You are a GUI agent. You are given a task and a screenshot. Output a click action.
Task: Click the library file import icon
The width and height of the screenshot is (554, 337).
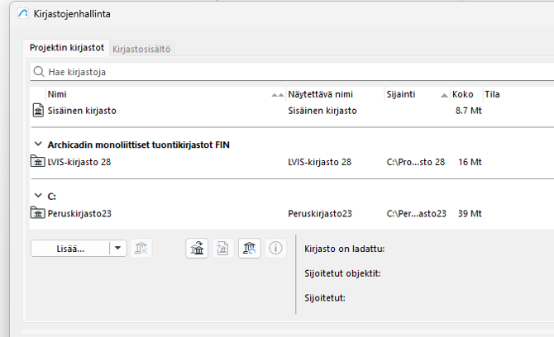(x=222, y=247)
